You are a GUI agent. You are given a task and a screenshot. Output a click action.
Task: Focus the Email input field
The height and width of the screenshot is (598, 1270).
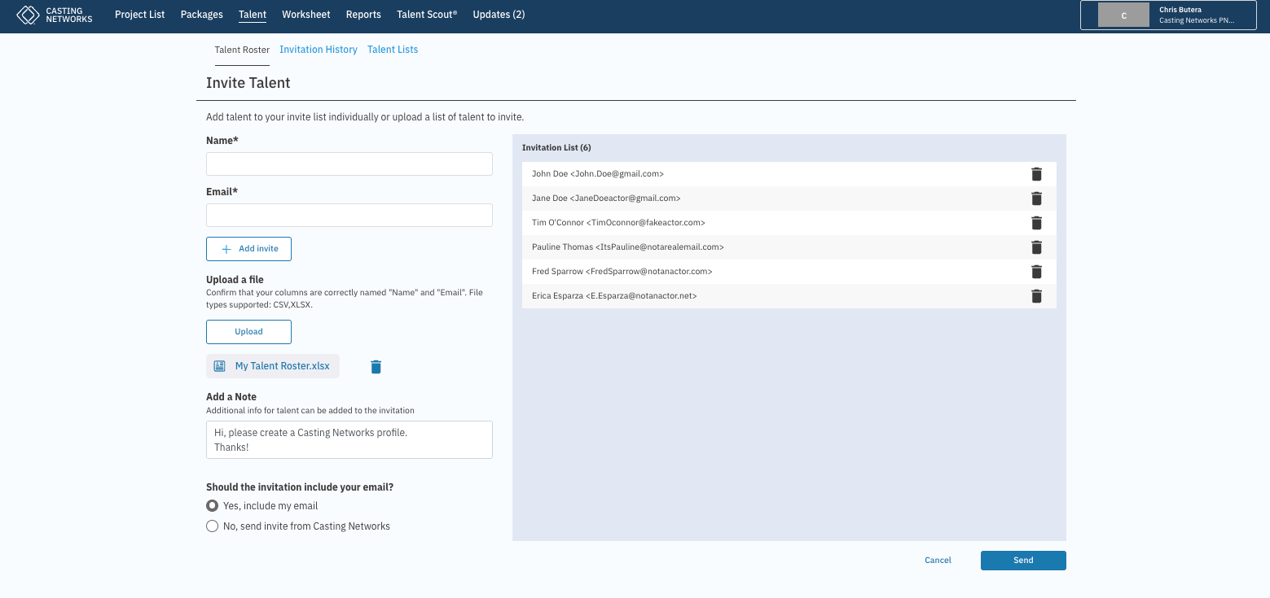click(x=349, y=216)
